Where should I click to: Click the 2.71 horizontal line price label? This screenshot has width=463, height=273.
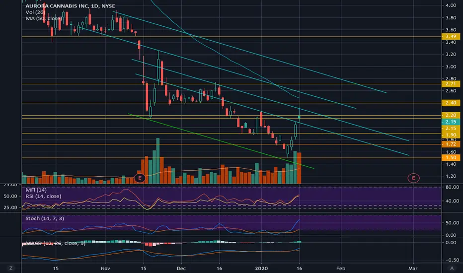click(451, 84)
